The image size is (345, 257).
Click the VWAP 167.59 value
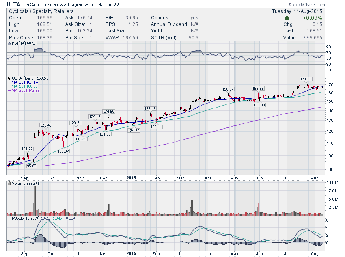pyautogui.click(x=130, y=38)
